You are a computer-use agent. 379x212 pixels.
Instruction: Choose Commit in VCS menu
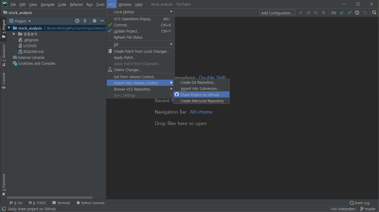[140, 25]
